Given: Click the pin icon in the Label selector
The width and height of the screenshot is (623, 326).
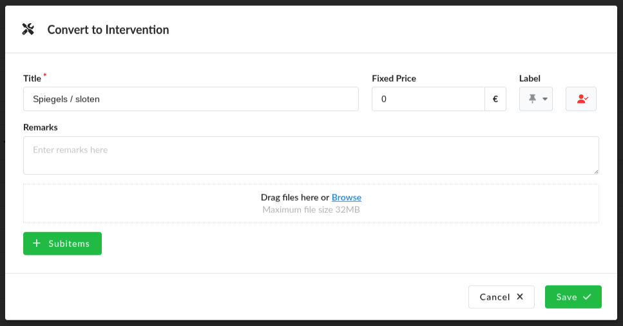Looking at the screenshot, I should [532, 99].
